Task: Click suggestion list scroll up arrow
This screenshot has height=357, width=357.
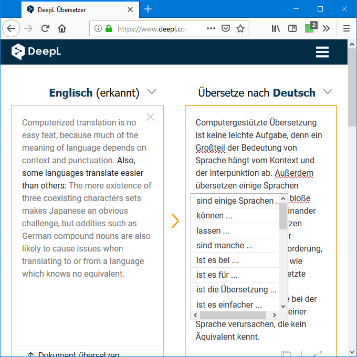Action: [283, 198]
